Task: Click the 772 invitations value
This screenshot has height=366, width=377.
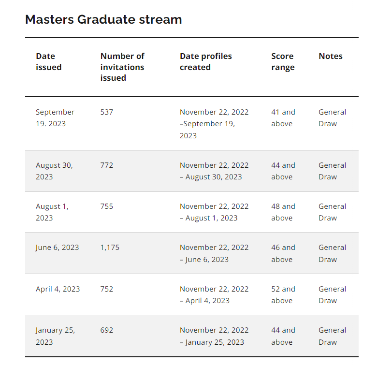Action: pyautogui.click(x=106, y=165)
